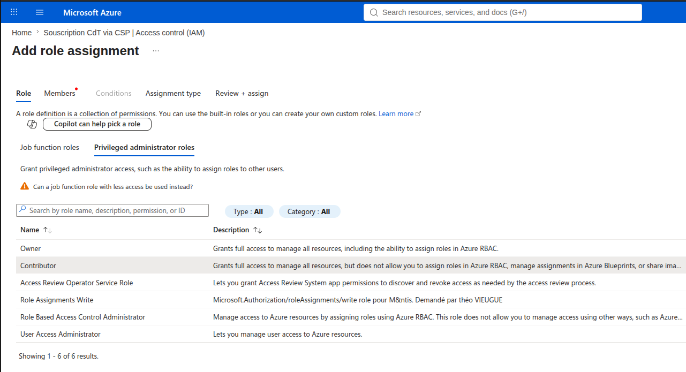Click the magnifier icon in top search bar
686x372 pixels.
point(374,12)
